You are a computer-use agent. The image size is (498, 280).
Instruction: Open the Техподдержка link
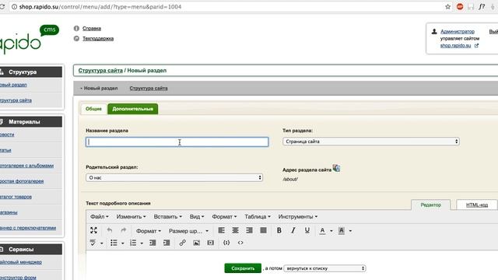tap(98, 39)
